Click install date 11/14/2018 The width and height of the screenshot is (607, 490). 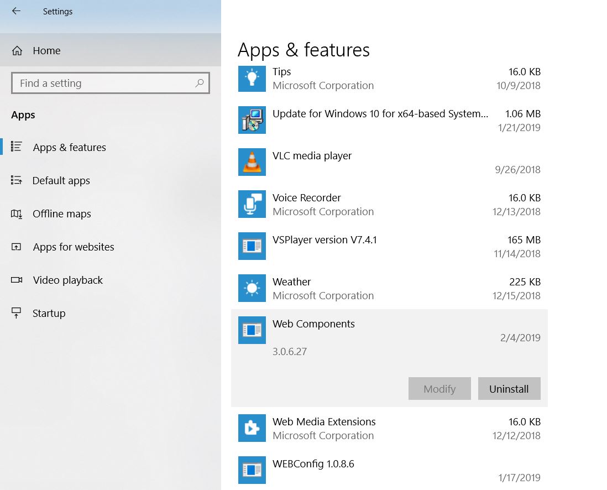[x=517, y=253]
